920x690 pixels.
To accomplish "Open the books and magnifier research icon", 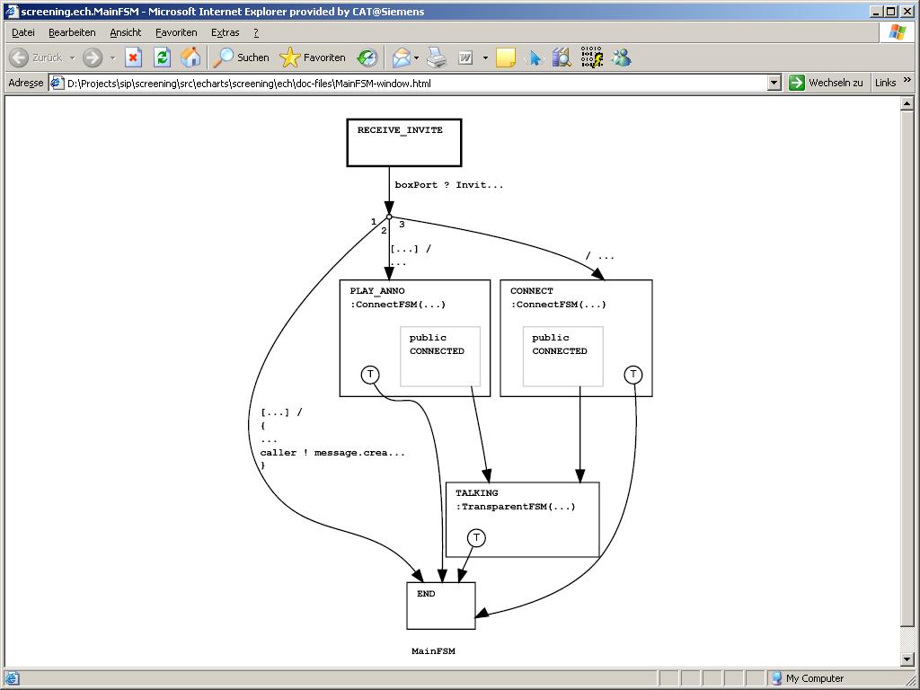I will click(x=562, y=57).
